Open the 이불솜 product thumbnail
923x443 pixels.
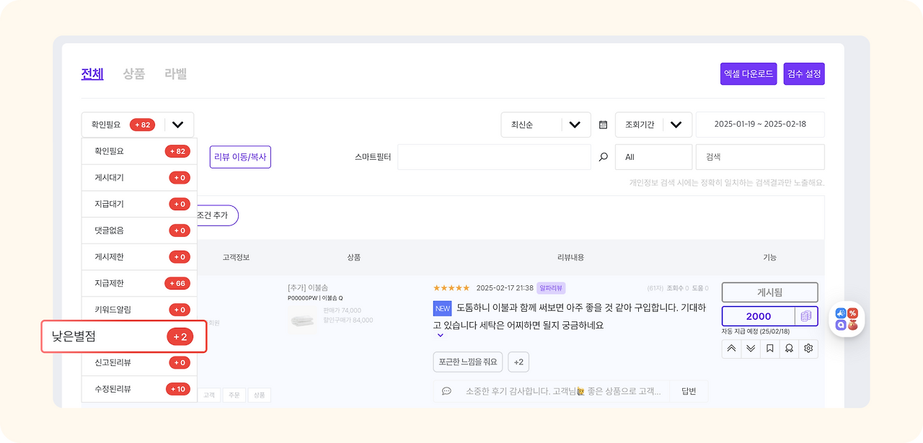[302, 321]
